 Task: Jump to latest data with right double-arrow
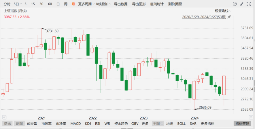(251, 117)
